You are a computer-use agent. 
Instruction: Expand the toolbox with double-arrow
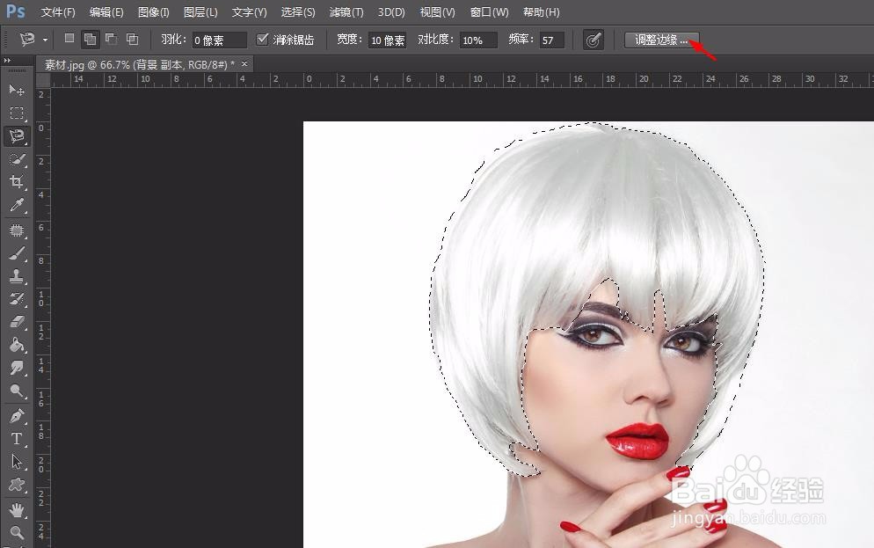coord(7,60)
